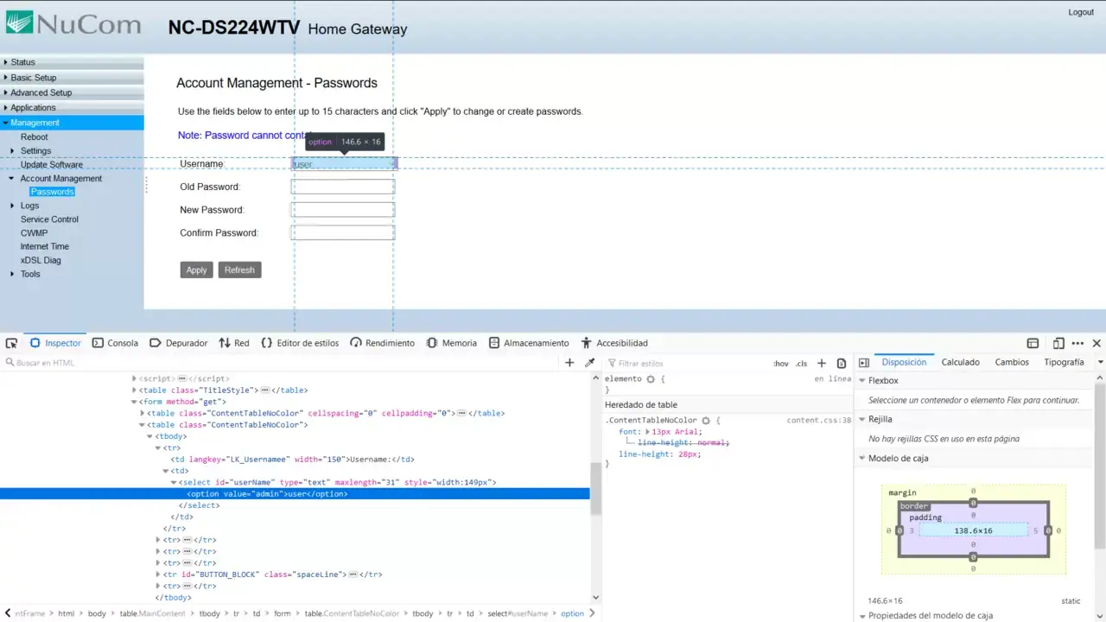Highlight selector target beside .ContentTableNoColor

(706, 421)
